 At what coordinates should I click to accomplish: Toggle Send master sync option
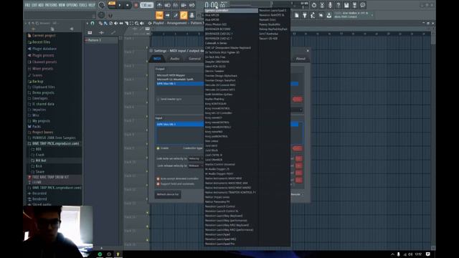pyautogui.click(x=169, y=99)
